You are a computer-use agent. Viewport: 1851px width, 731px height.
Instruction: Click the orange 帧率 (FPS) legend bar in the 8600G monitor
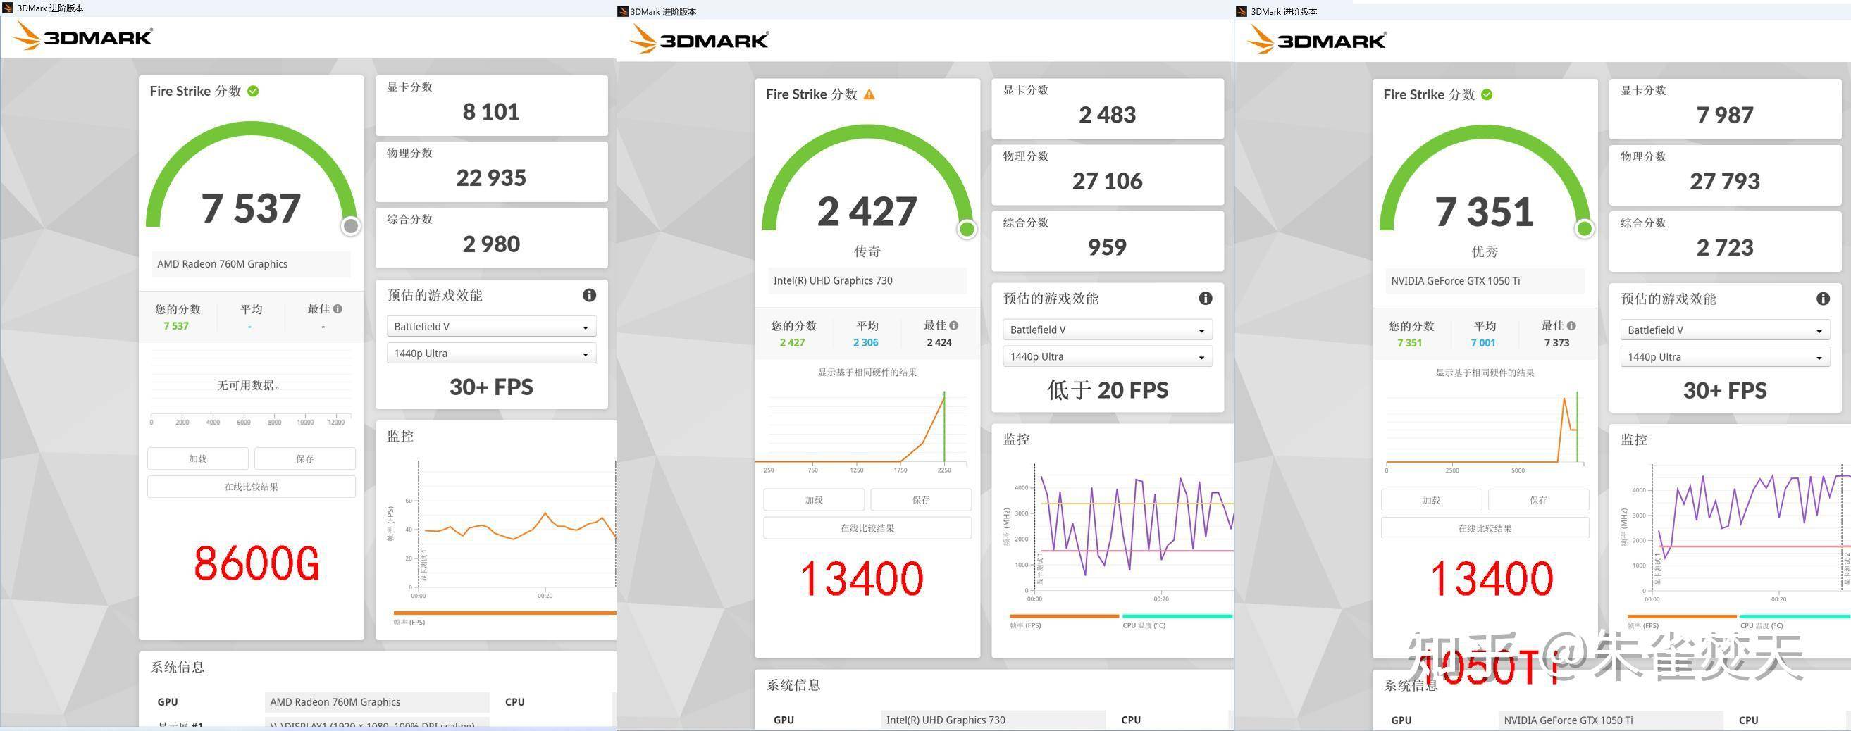point(504,613)
